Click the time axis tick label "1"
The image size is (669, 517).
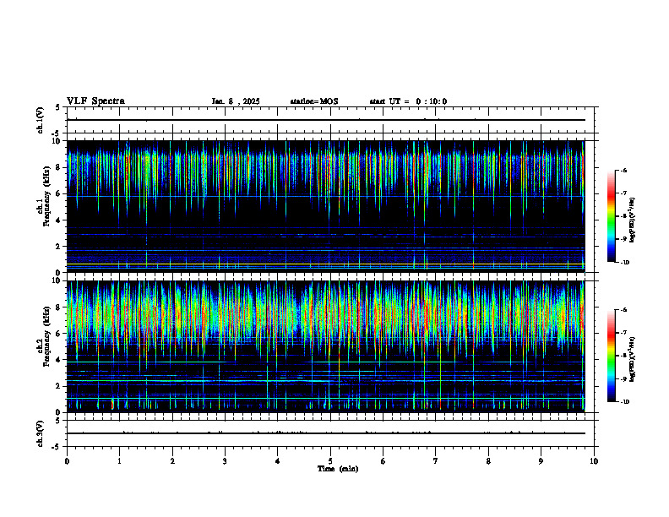(x=119, y=461)
